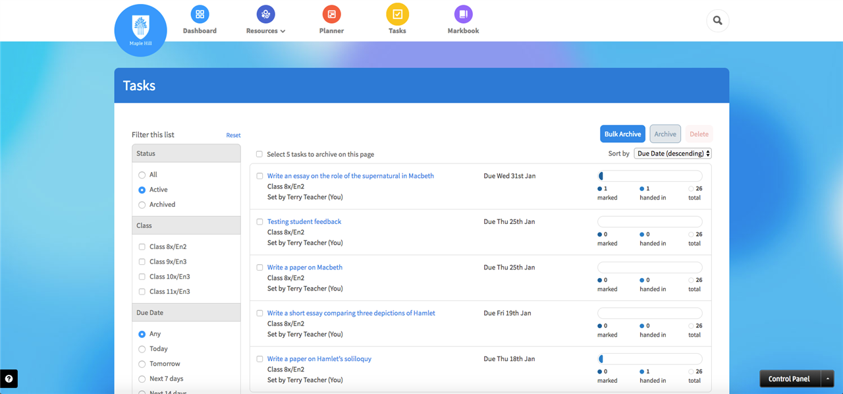The image size is (843, 394).
Task: Click the Maple Hill school logo
Action: (140, 31)
